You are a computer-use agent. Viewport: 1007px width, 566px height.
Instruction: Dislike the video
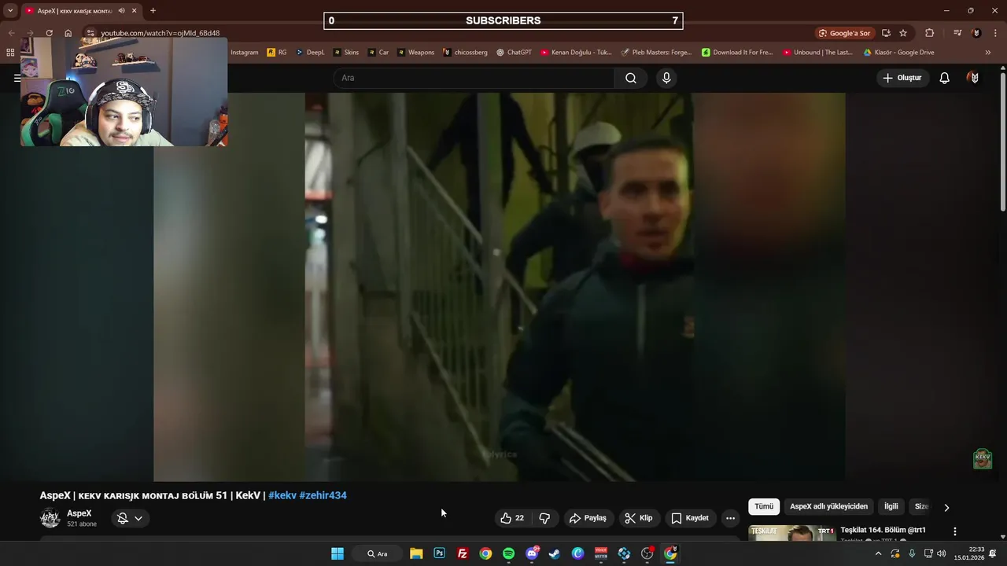pyautogui.click(x=544, y=518)
